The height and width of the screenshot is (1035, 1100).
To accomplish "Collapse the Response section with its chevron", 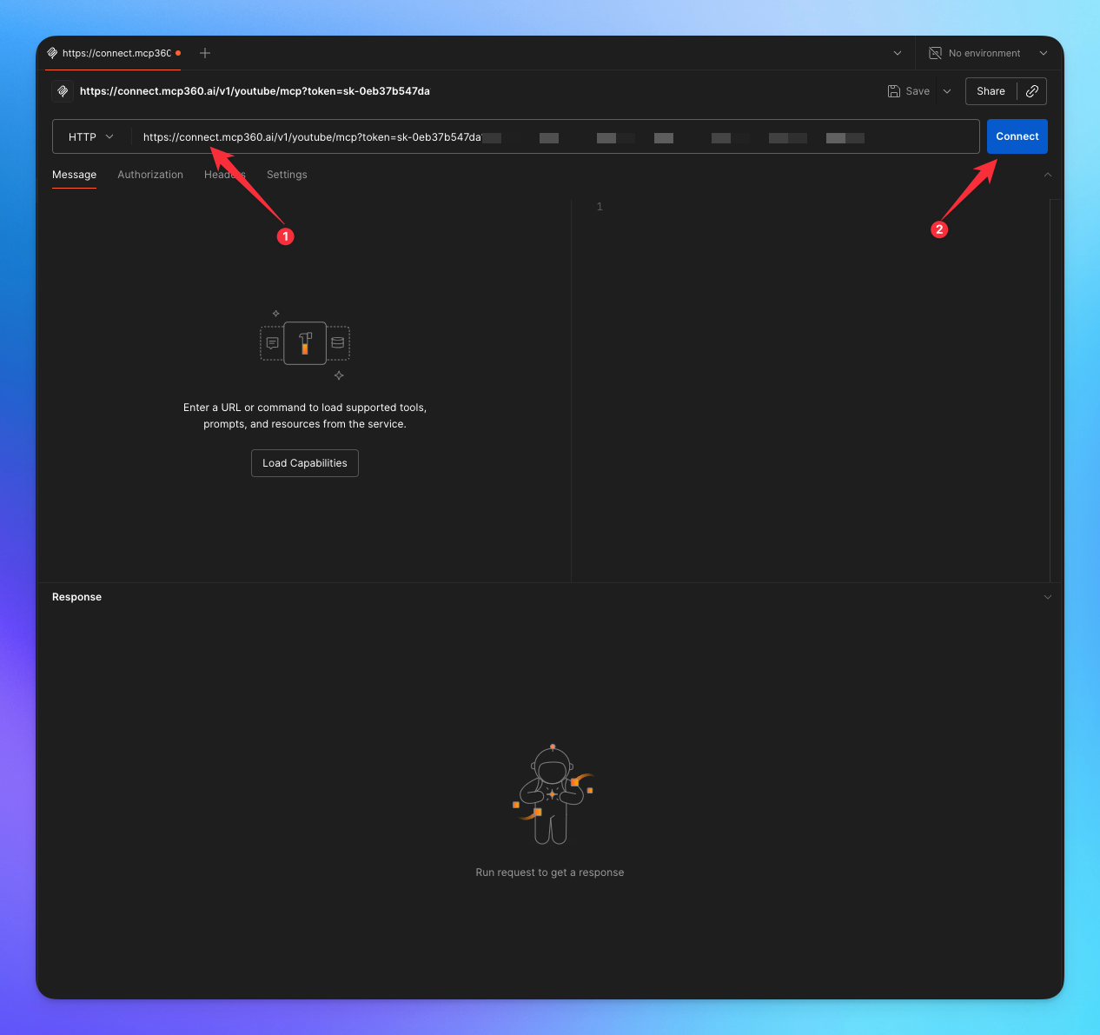I will click(x=1048, y=597).
